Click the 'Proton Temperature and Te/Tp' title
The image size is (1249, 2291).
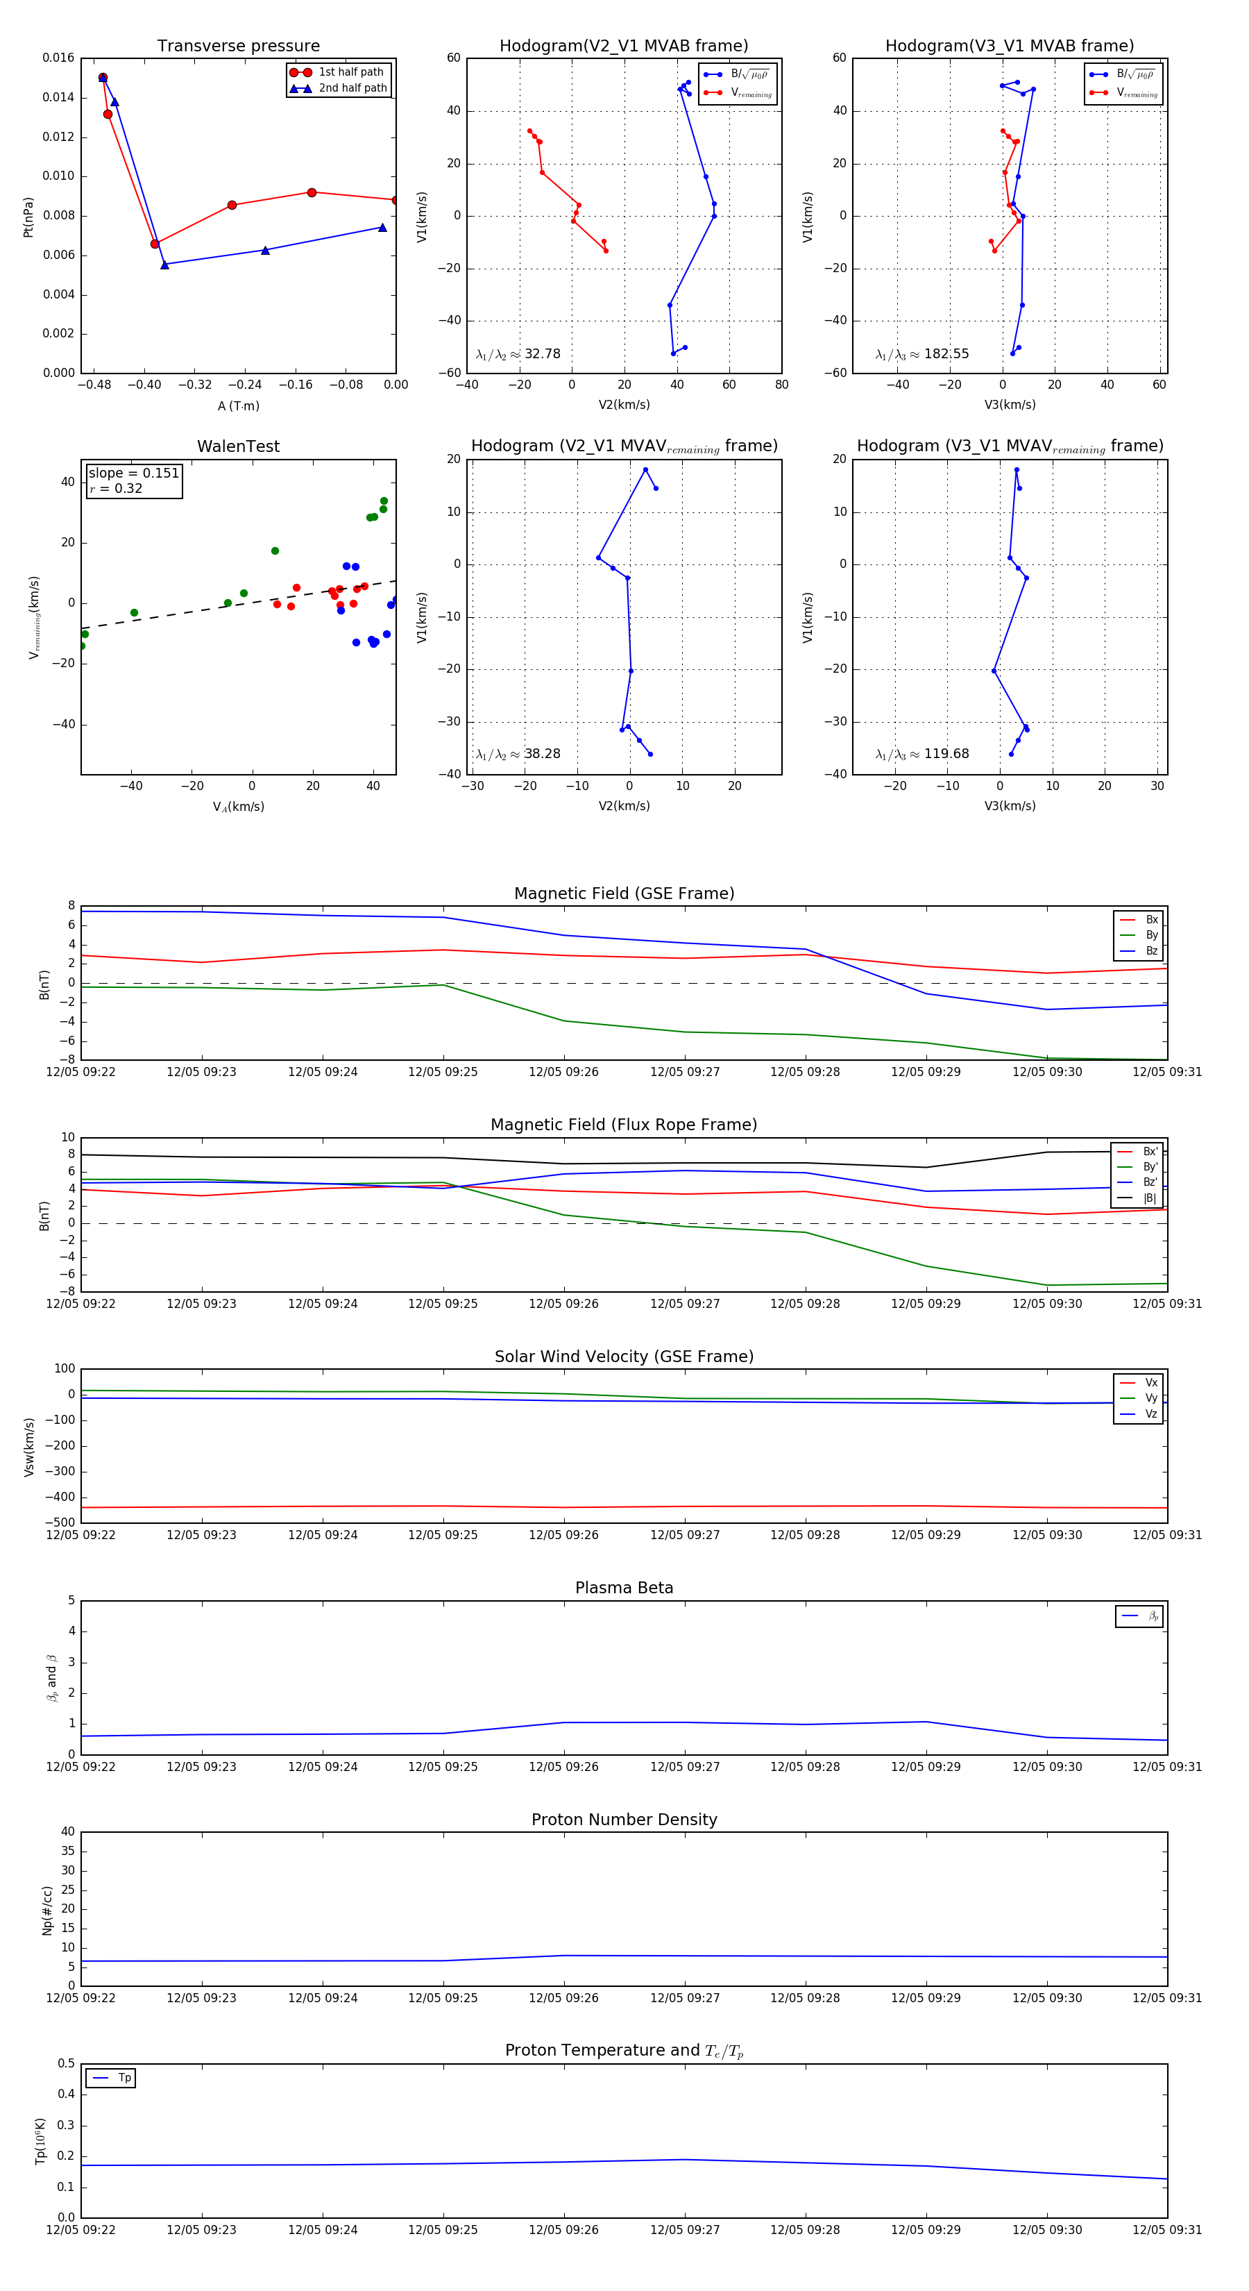click(624, 2051)
